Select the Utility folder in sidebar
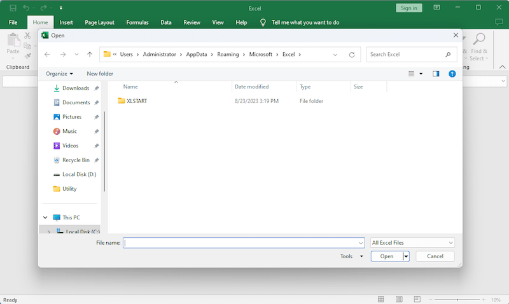This screenshot has height=304, width=509. 69,189
